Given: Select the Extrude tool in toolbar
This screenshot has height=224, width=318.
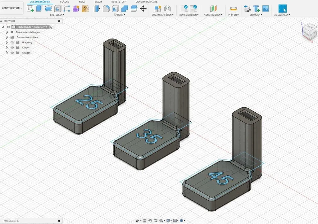Looking at the screenshot, I should coord(39,9).
